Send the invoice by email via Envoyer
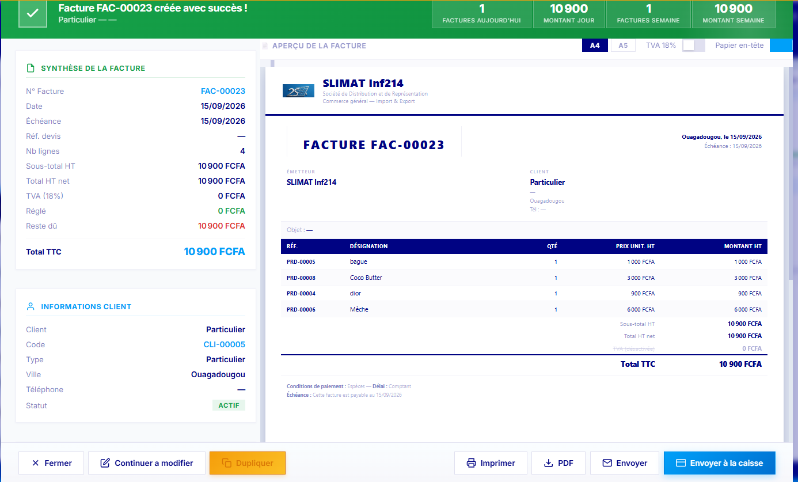This screenshot has width=798, height=482. click(625, 463)
